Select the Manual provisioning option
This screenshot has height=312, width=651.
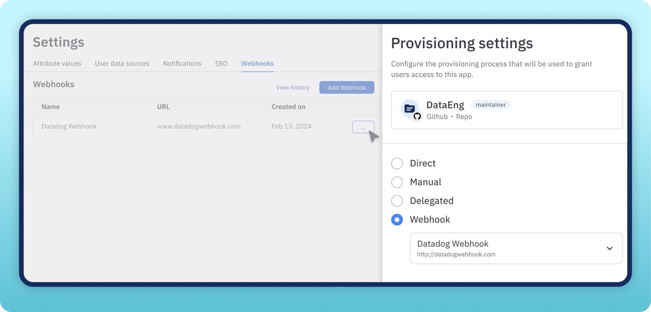[x=397, y=182]
